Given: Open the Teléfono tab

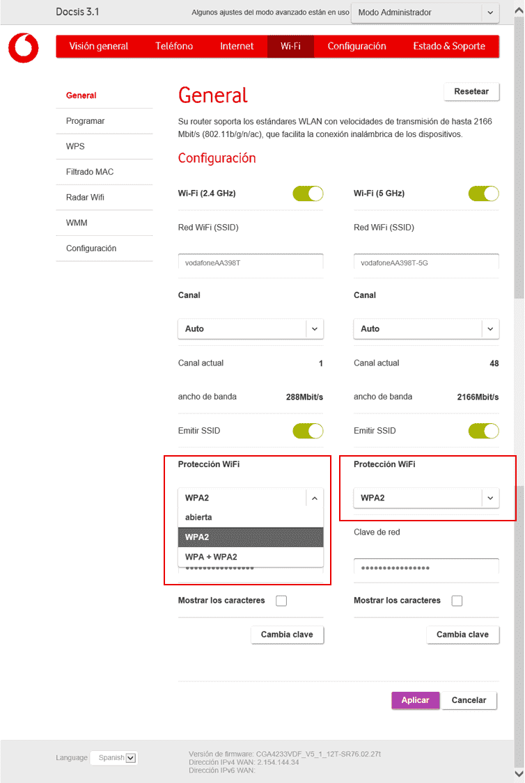Looking at the screenshot, I should coord(174,47).
